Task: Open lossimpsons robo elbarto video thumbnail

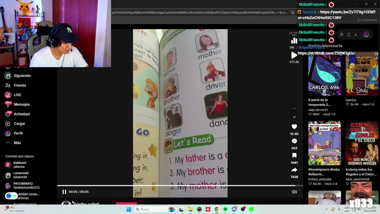Action: pos(324,143)
